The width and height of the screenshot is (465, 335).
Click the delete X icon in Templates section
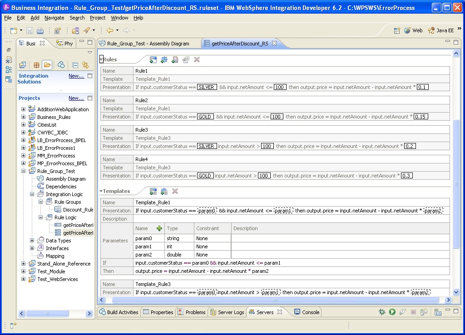(x=175, y=191)
